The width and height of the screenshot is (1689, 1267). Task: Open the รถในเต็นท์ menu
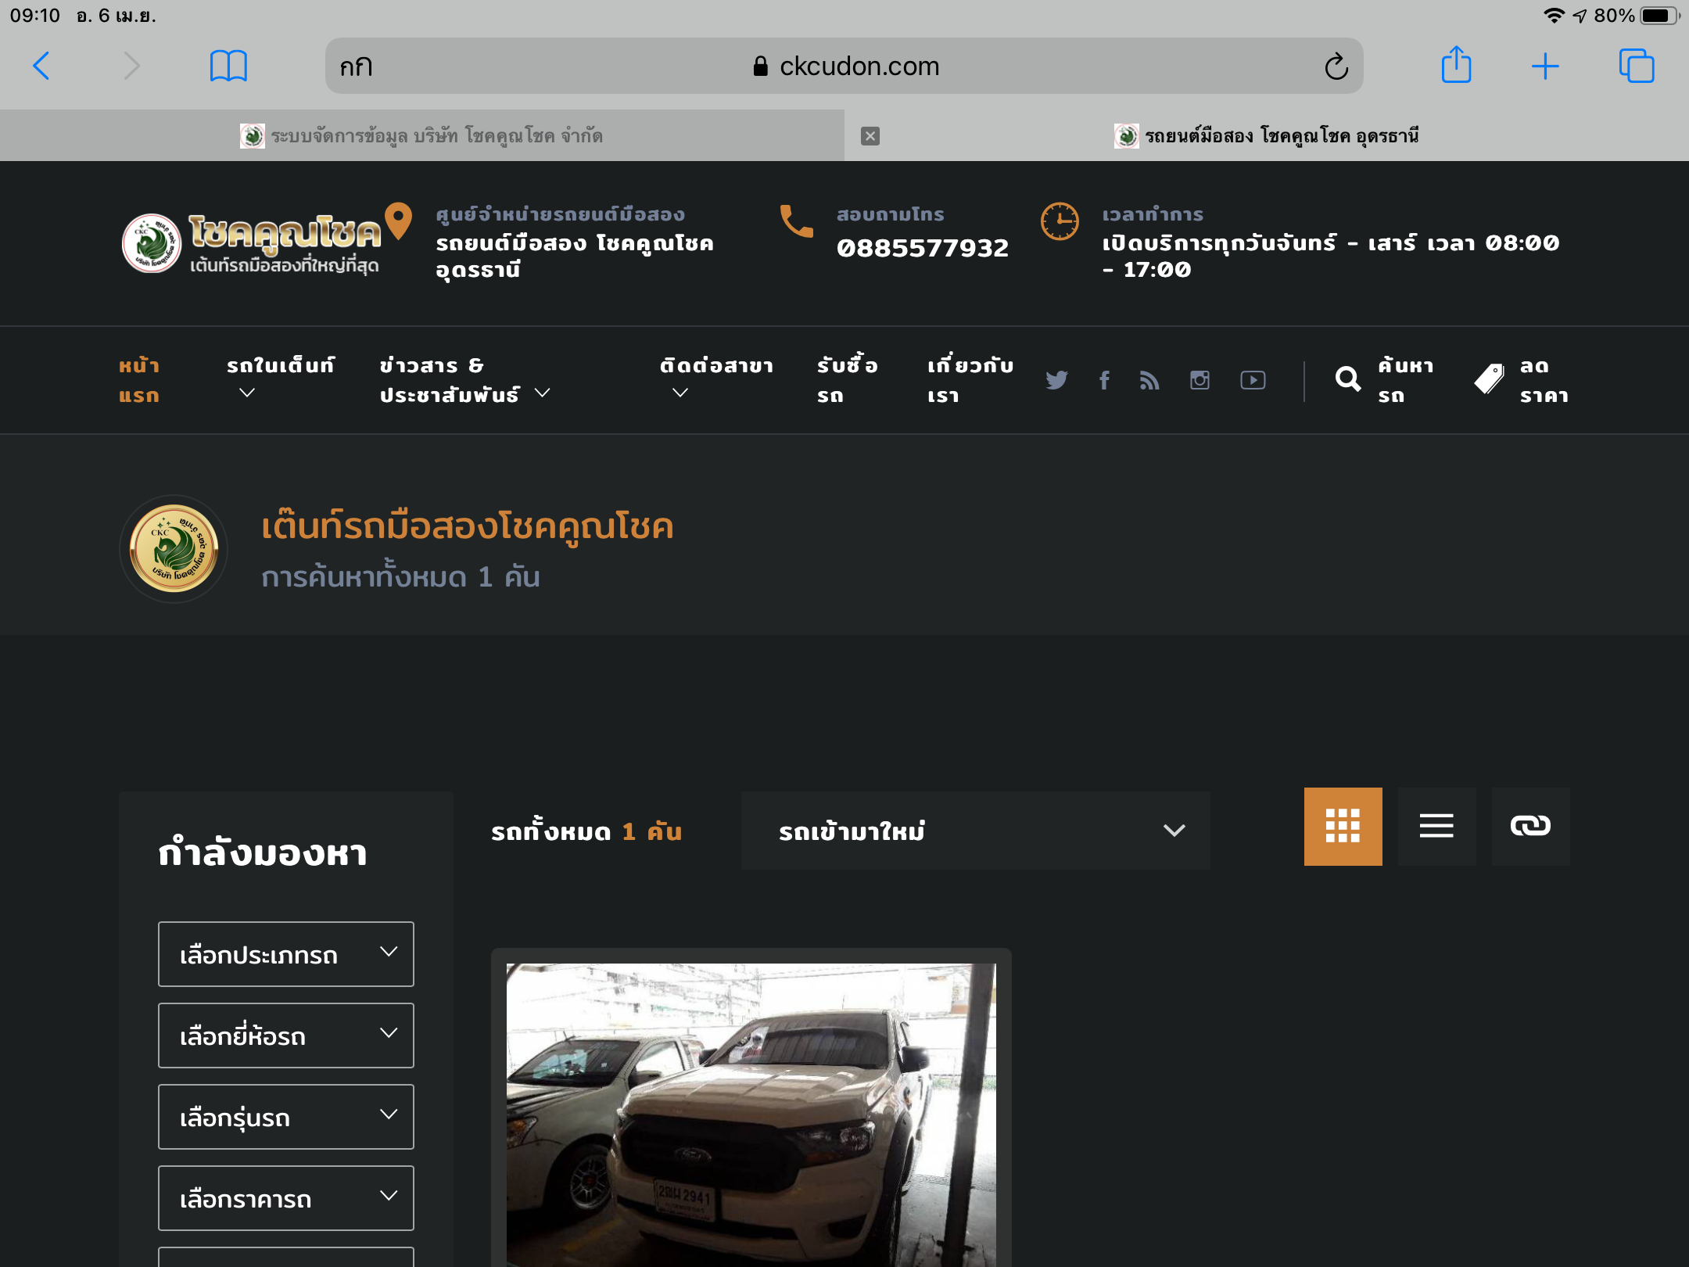point(280,379)
